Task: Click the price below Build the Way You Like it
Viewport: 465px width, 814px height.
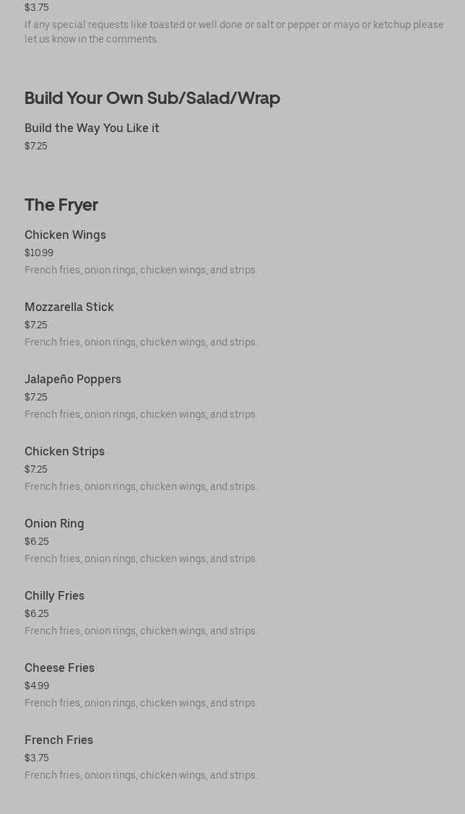Action: 36,146
